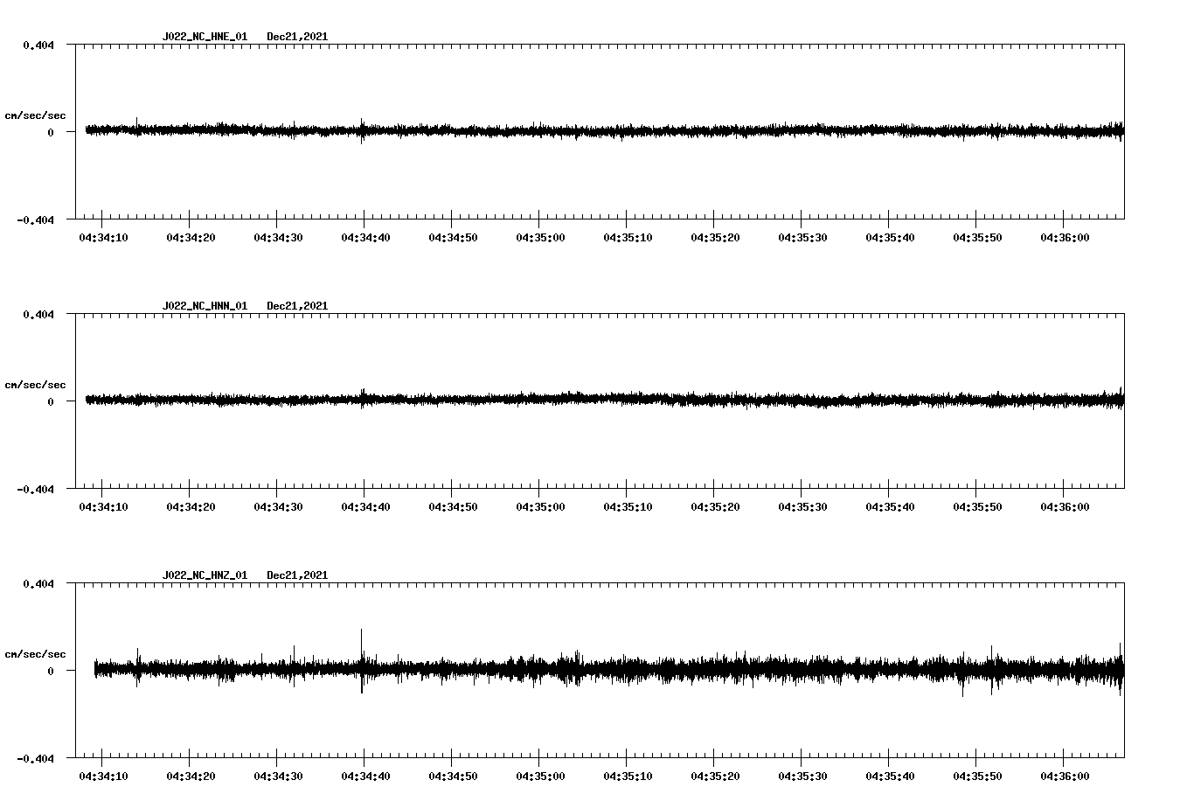This screenshot has width=1187, height=808.
Task: Click the cm/sec/sec unit label of HNZ plot
Action: coord(35,654)
